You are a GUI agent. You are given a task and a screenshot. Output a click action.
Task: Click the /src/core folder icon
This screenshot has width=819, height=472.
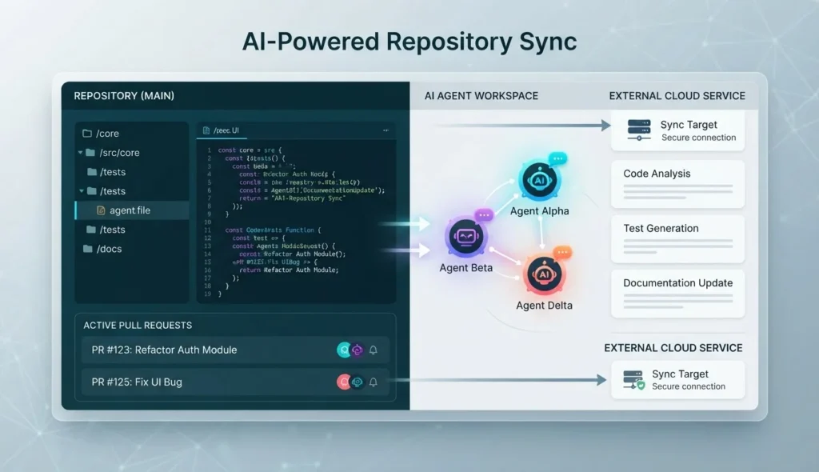[x=90, y=153]
